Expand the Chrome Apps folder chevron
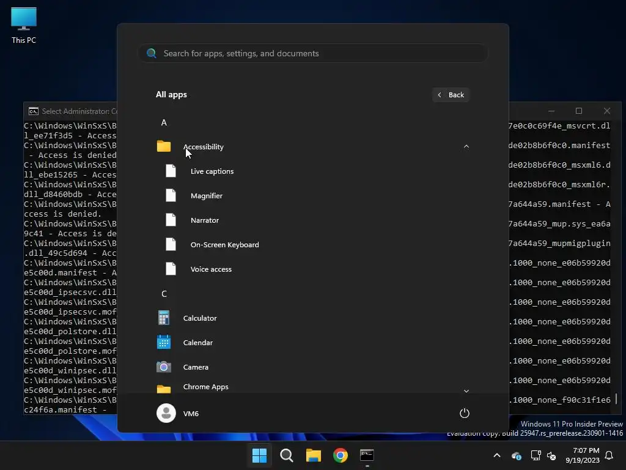Viewport: 626px width, 470px height. (x=466, y=390)
